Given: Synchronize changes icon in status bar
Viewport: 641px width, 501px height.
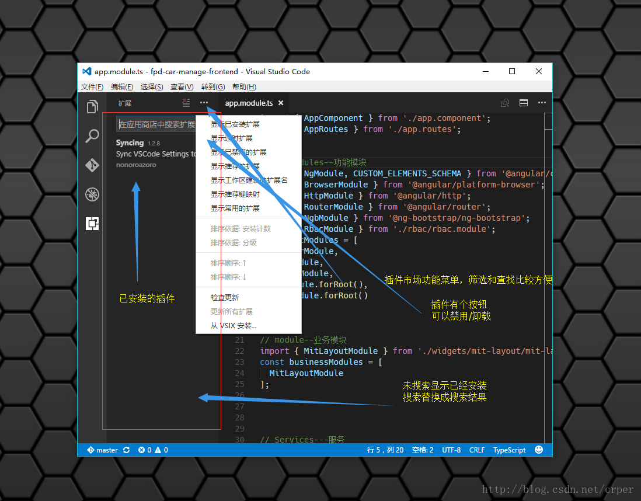Looking at the screenshot, I should point(126,450).
